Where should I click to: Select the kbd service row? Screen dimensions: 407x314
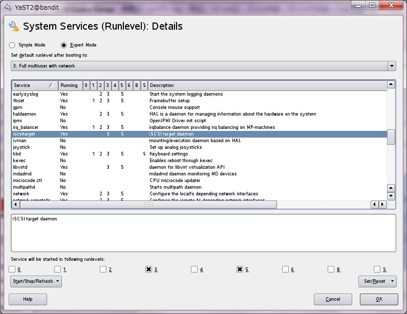click(x=199, y=154)
